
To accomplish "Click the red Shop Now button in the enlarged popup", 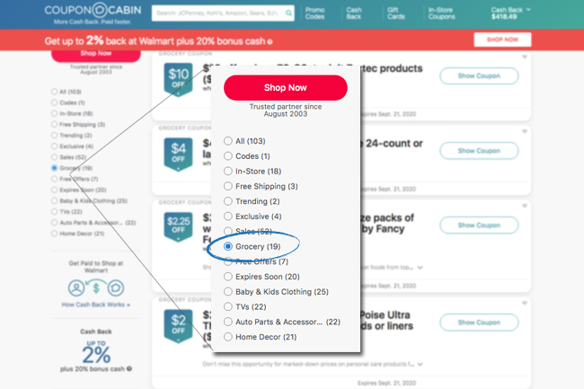I will 286,87.
